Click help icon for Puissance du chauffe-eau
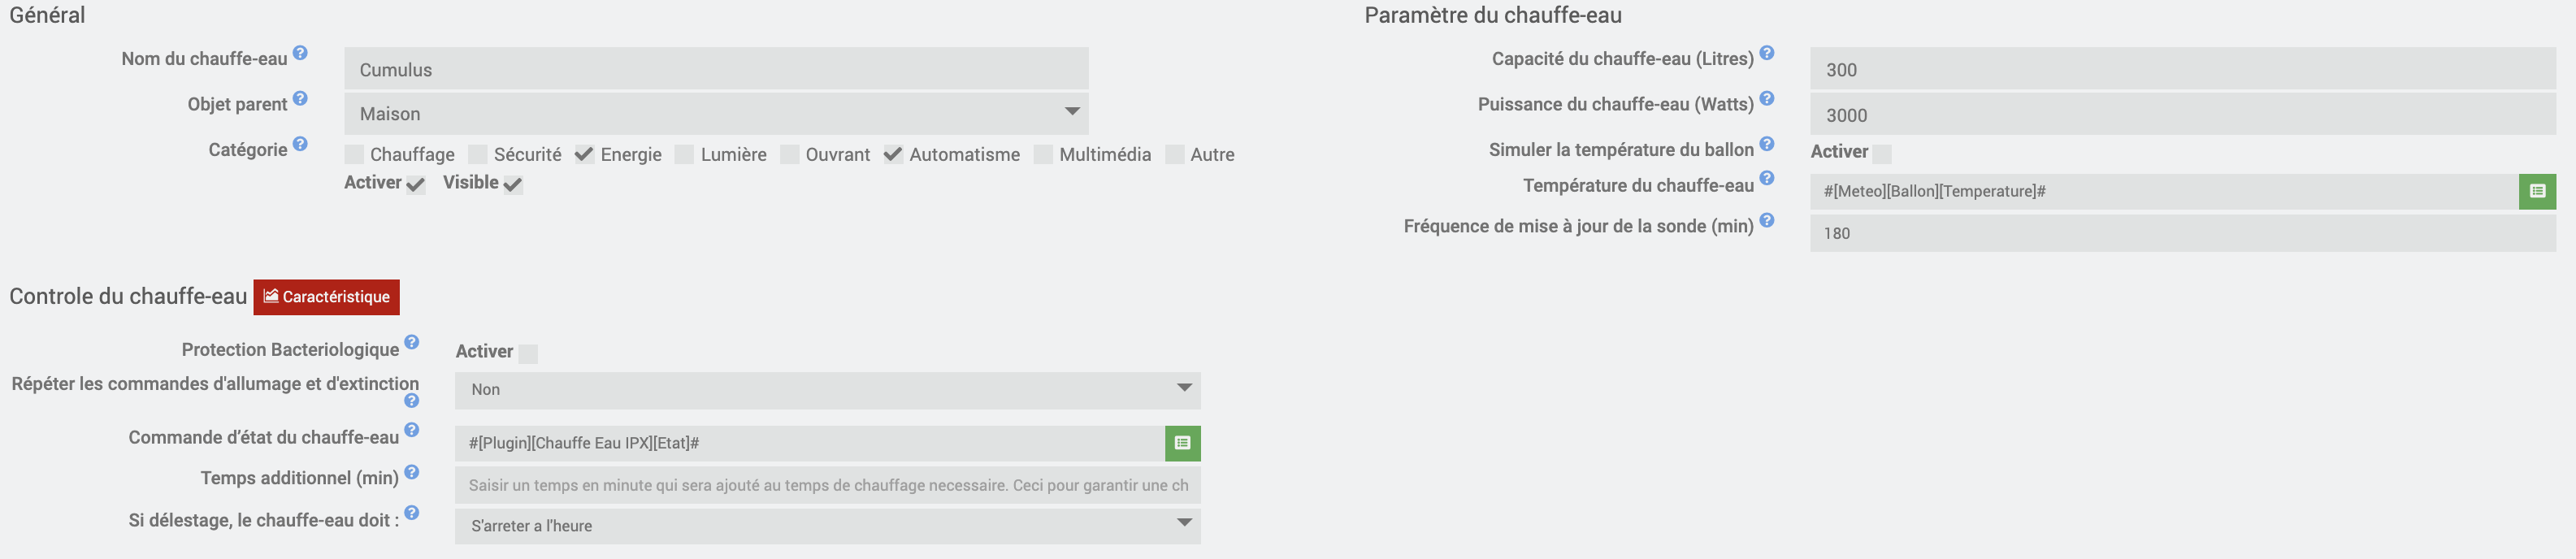The height and width of the screenshot is (559, 2576). pos(1767,99)
